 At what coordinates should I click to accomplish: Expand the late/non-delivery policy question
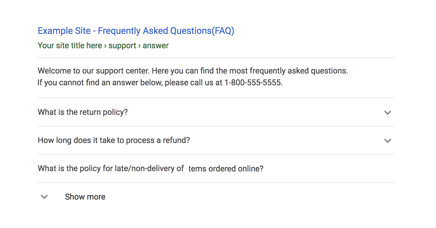(150, 168)
